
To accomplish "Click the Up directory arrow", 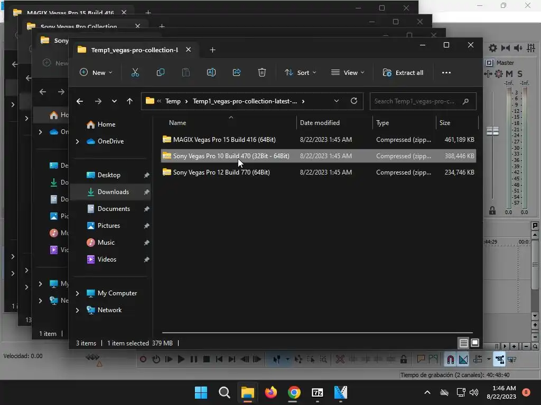I will point(130,101).
